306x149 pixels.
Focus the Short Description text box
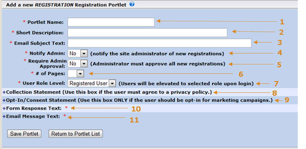click(148, 33)
